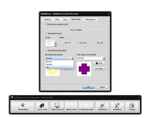The width and height of the screenshot is (150, 118).
Task: Pick right-click color via Szín button
Action: point(99,63)
